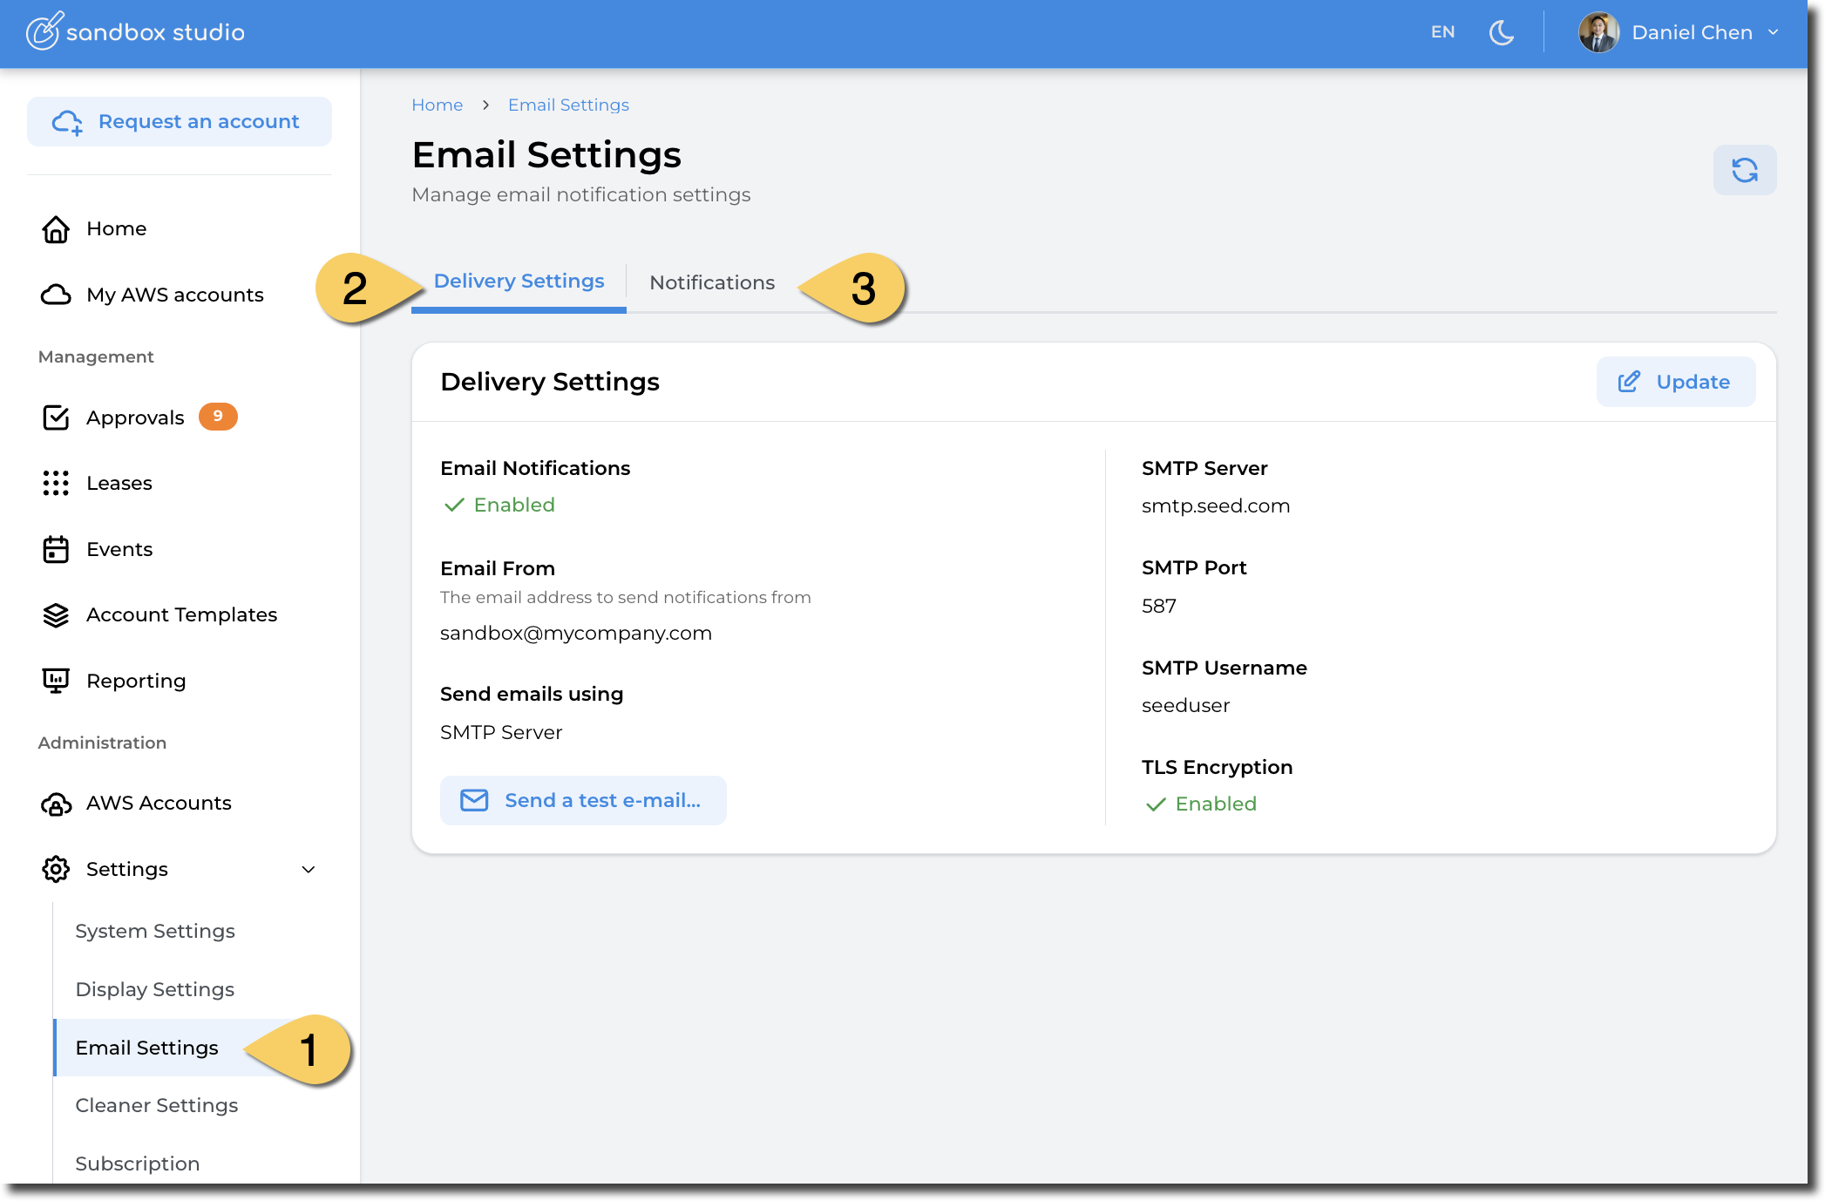Open Cleaner Settings submenu item
The image size is (1825, 1201).
[157, 1105]
